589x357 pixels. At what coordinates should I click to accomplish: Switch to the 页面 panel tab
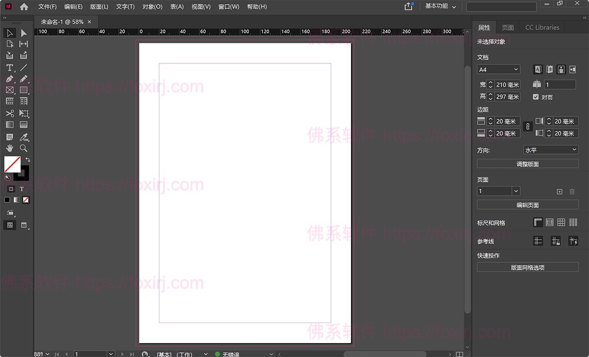(508, 27)
